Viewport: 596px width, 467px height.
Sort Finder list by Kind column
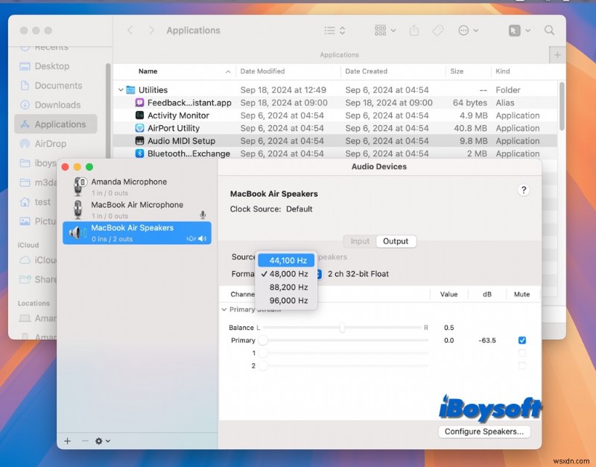click(x=502, y=71)
